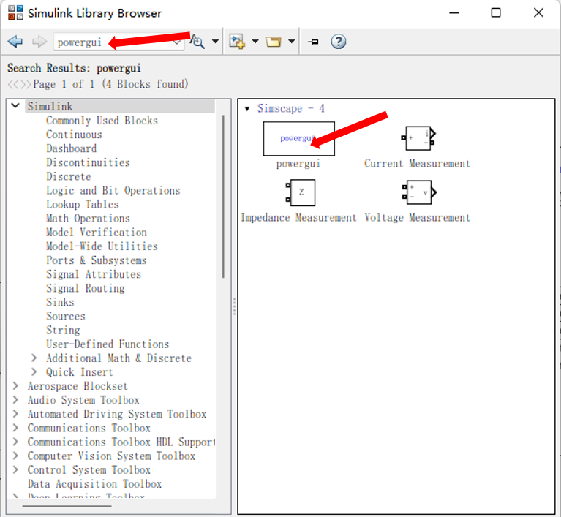Select the Sinks library
This screenshot has width=561, height=517.
(x=60, y=302)
